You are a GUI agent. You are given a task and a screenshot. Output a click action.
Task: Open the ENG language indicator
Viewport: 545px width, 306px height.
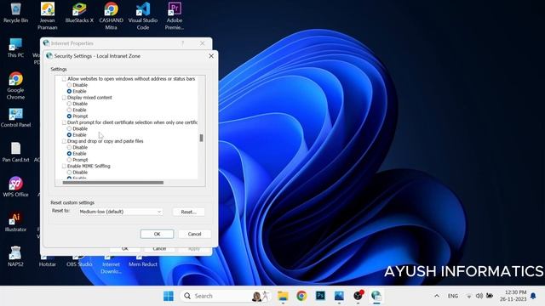click(x=452, y=296)
